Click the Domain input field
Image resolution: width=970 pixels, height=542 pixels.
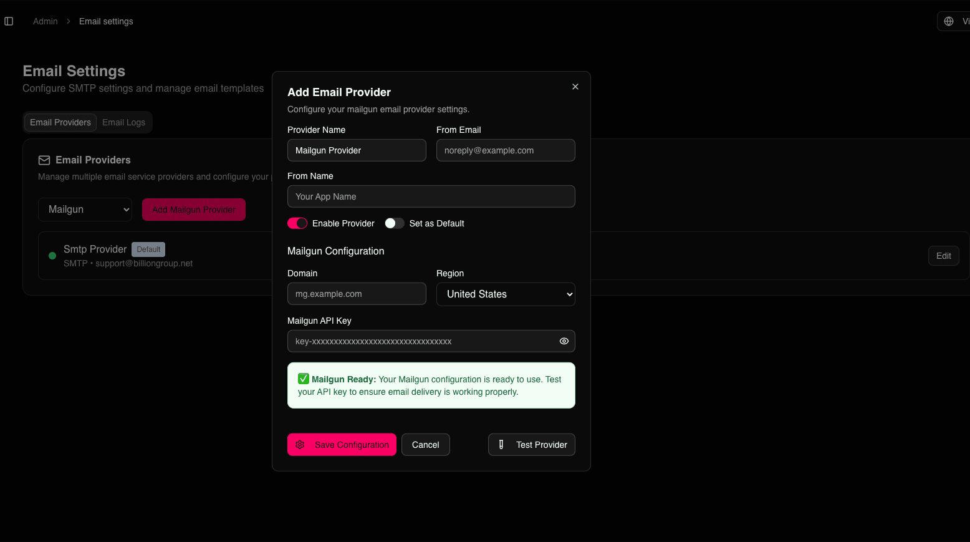tap(357, 294)
